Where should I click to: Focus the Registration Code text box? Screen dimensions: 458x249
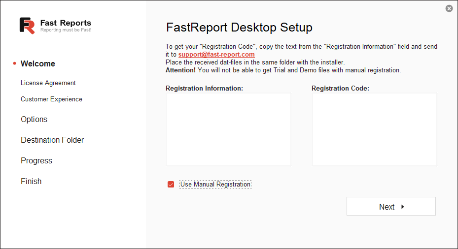click(x=374, y=129)
